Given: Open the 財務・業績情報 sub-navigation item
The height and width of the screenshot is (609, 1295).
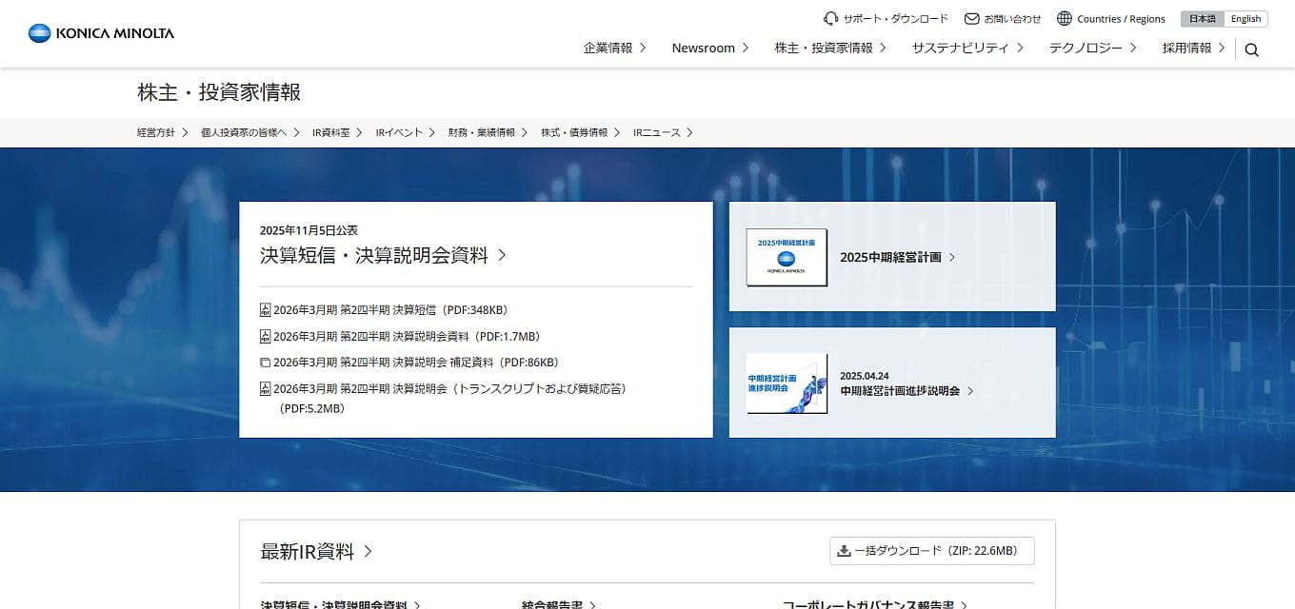Looking at the screenshot, I should coord(488,132).
